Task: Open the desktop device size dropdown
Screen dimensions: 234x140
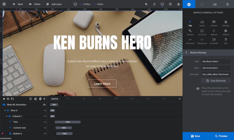Action: click(x=162, y=4)
